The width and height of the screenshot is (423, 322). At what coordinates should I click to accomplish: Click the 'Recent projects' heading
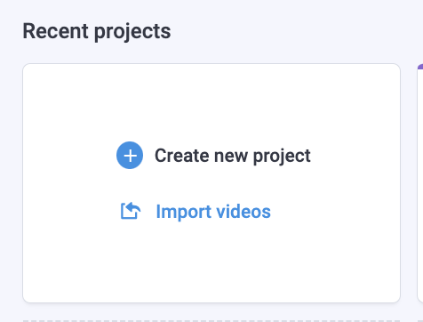click(x=97, y=31)
